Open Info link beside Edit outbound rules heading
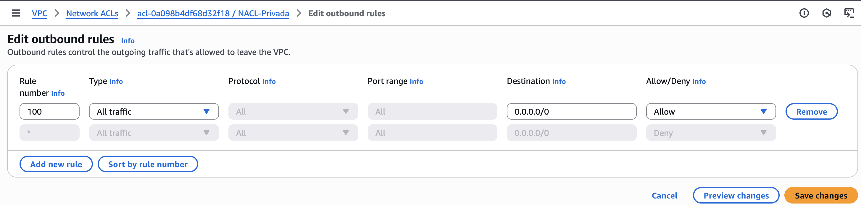Viewport: 861px width, 205px height. pos(128,41)
